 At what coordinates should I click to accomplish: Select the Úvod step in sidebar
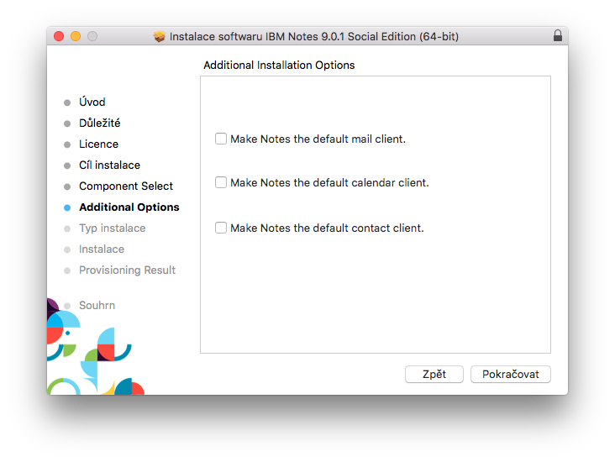pyautogui.click(x=92, y=102)
